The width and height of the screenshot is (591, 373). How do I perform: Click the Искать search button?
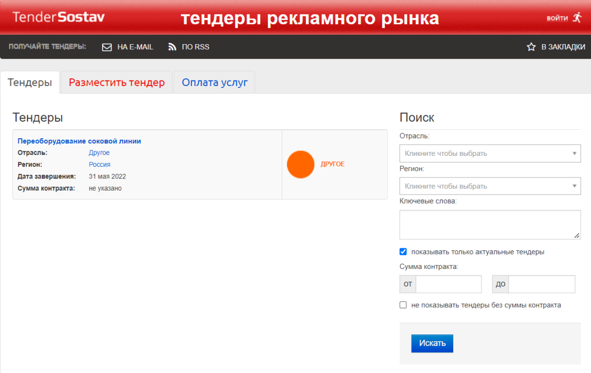coord(432,343)
